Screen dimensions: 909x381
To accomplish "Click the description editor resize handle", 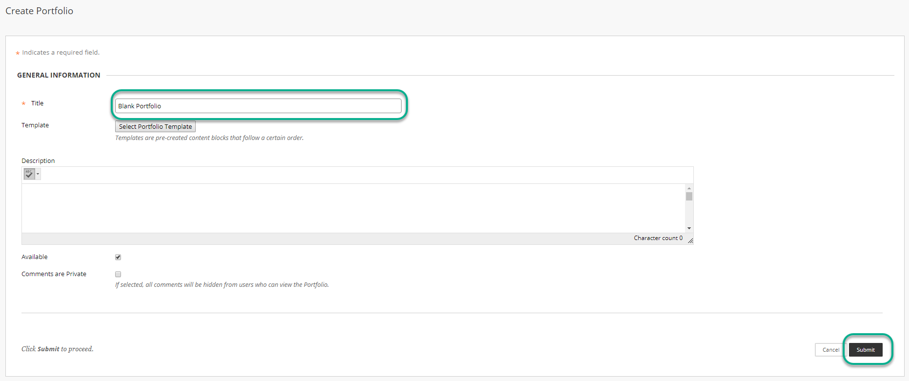I will 690,241.
